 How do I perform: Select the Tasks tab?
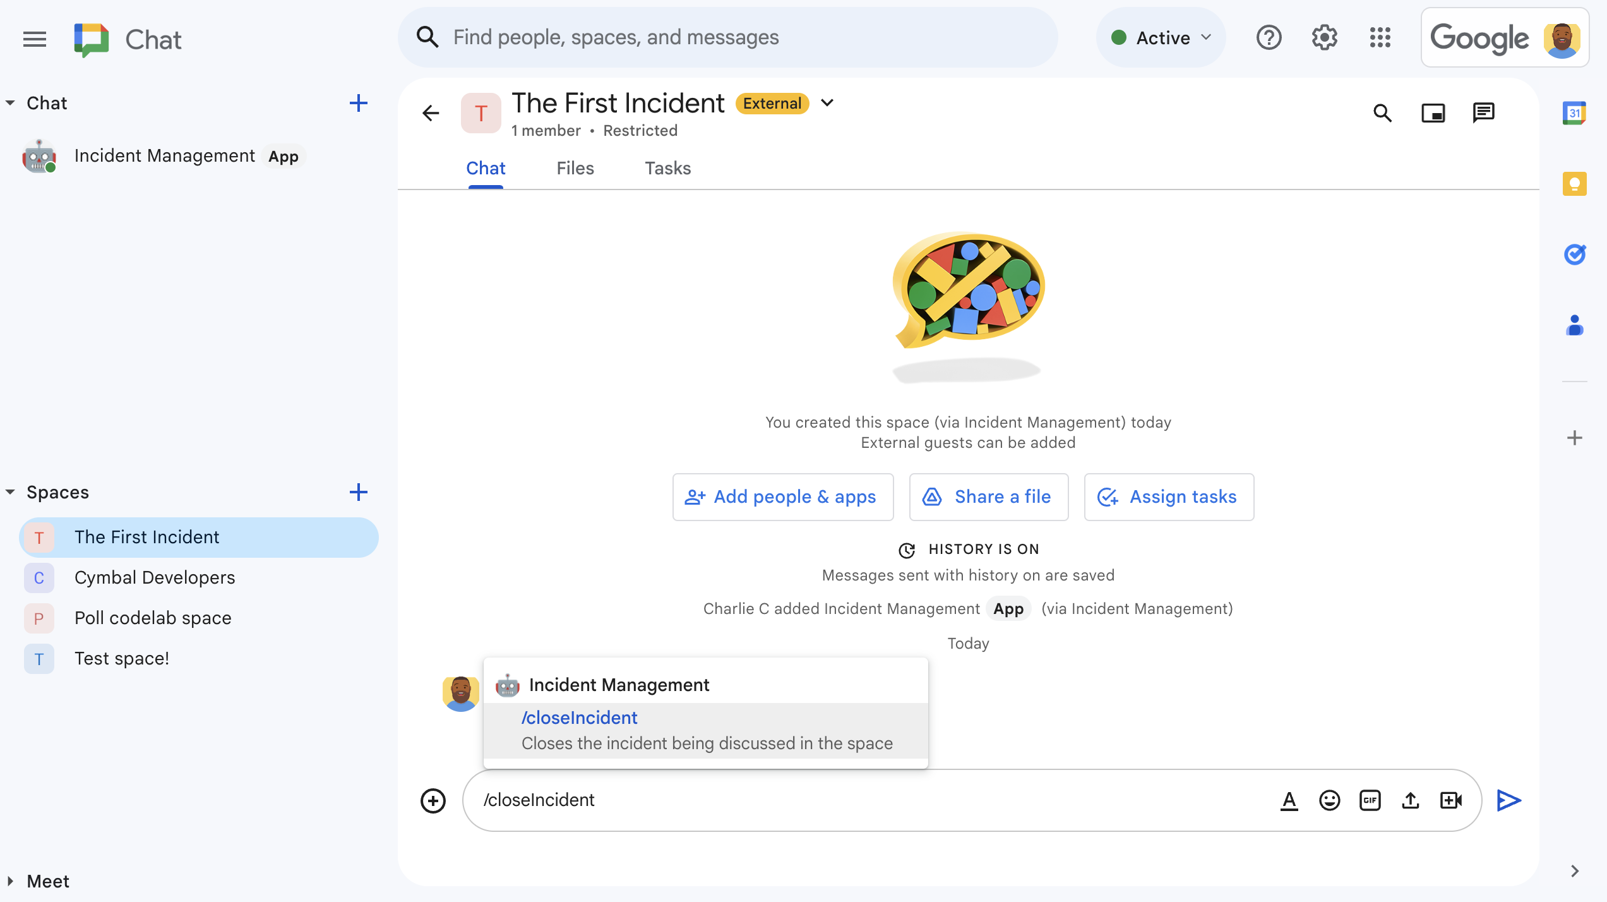(x=667, y=168)
